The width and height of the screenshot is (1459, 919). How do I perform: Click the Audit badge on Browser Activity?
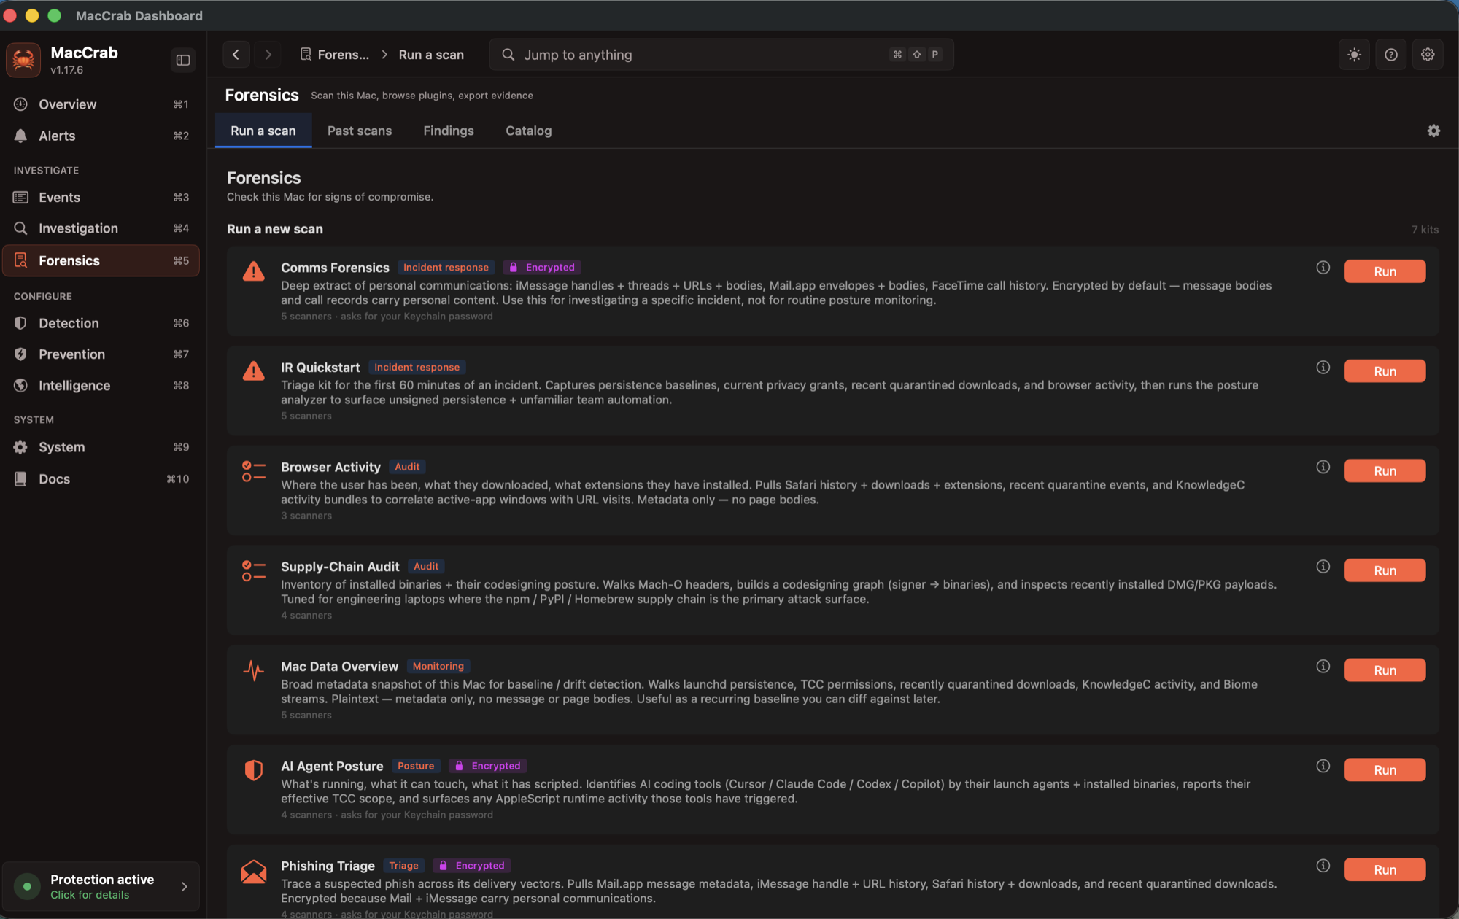click(407, 467)
